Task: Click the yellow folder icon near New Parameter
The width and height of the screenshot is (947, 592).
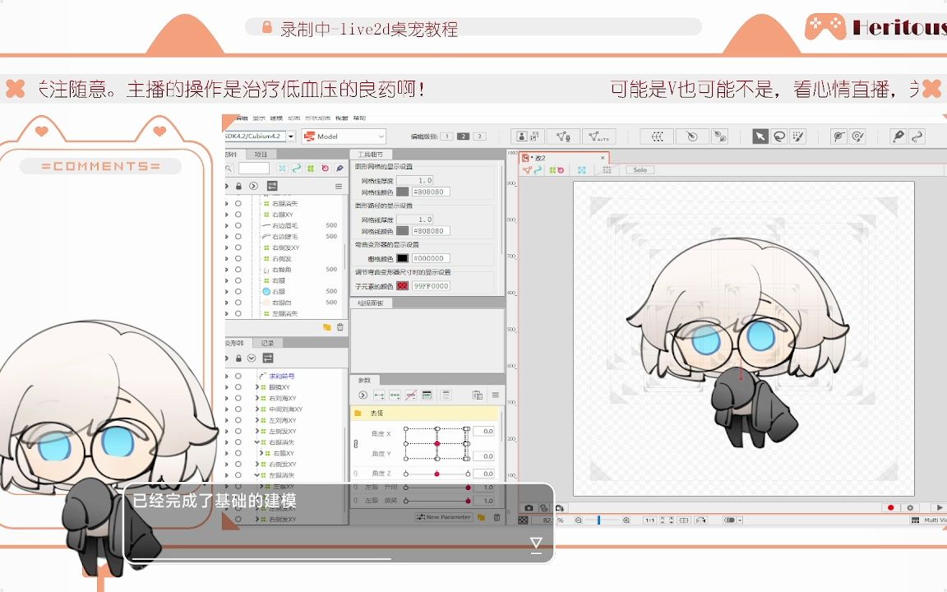Action: point(482,518)
